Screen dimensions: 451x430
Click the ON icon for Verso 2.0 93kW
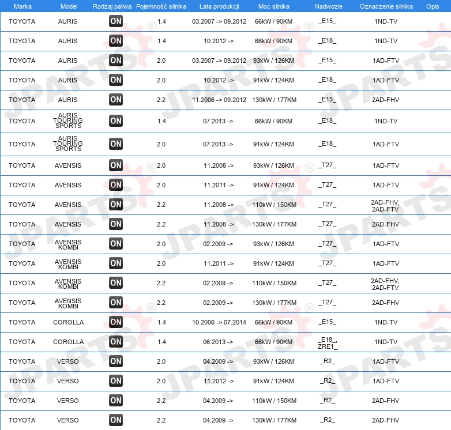pos(115,361)
